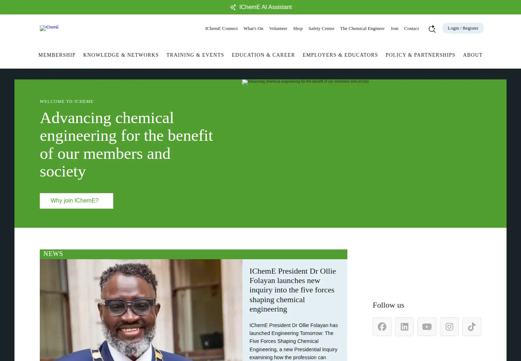
Task: Open the AI search icon
Action: [x=432, y=29]
